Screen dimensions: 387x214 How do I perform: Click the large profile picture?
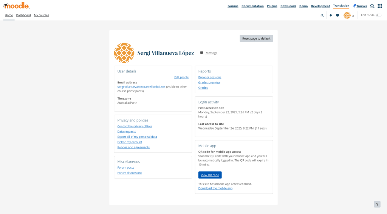point(124,53)
